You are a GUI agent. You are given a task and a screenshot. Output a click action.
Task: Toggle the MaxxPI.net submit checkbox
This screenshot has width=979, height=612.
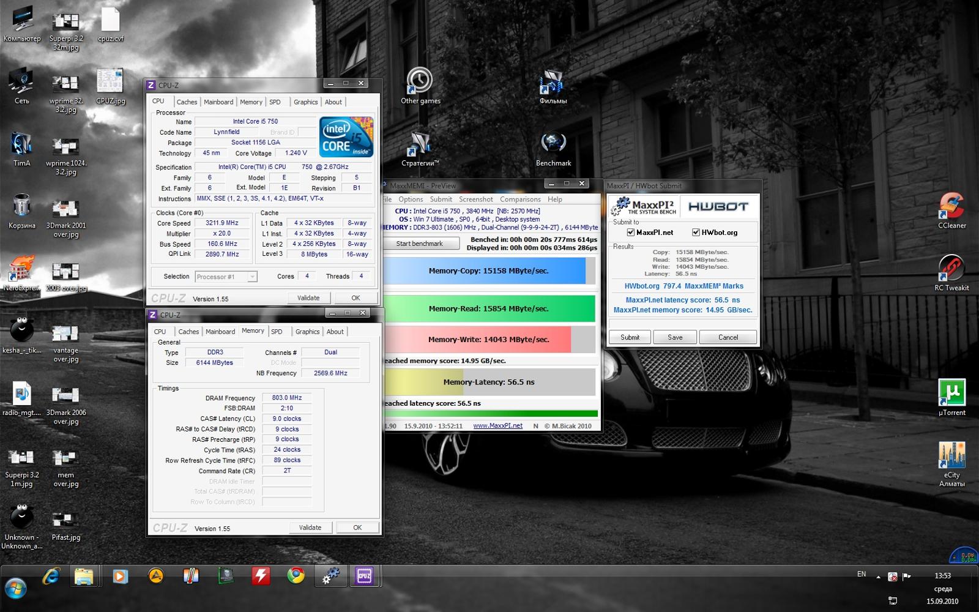(x=630, y=233)
